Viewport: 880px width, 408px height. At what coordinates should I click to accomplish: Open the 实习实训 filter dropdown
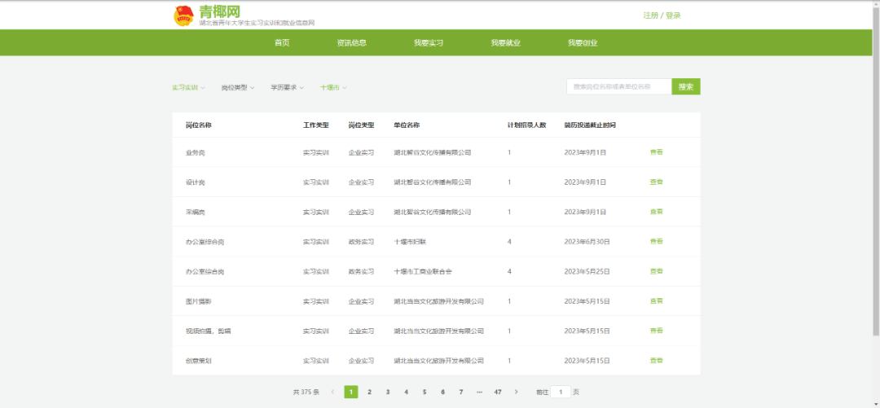(188, 88)
